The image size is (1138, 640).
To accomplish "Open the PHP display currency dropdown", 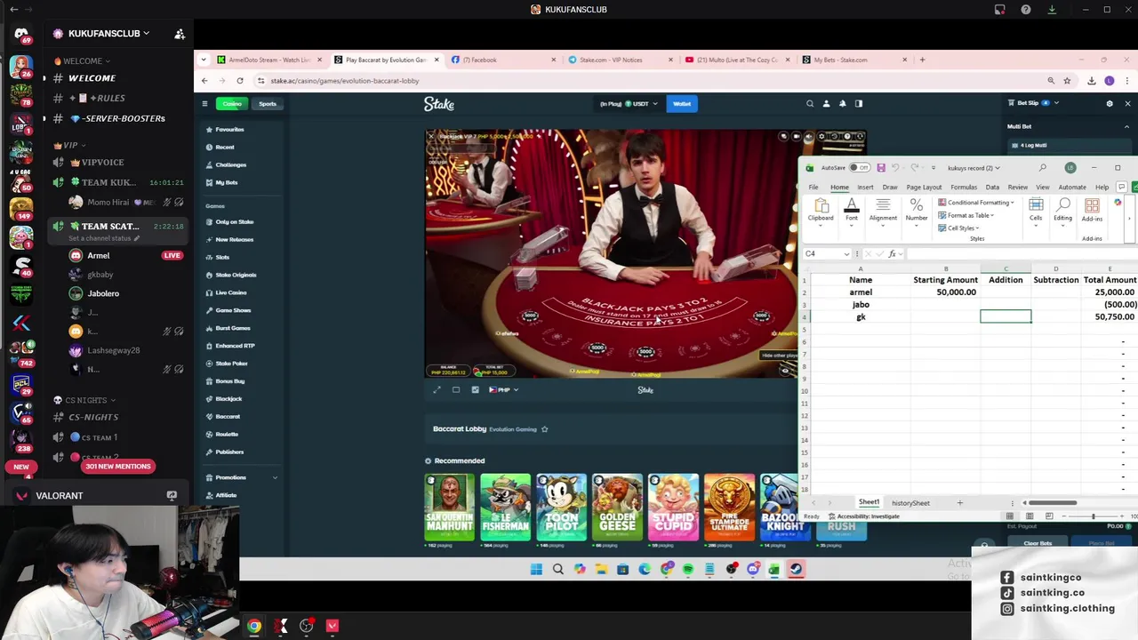I will 503,389.
